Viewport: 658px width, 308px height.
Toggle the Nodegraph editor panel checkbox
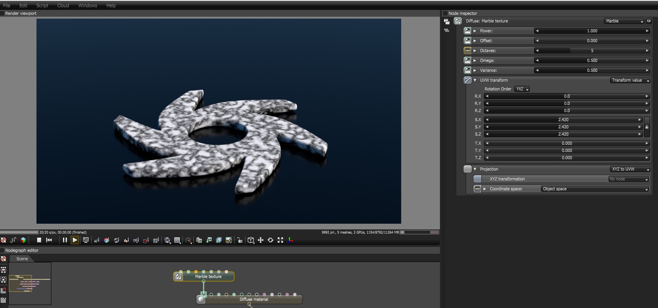click(x=2, y=250)
